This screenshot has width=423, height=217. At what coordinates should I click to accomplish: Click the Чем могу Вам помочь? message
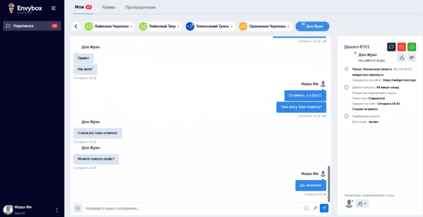pos(301,107)
